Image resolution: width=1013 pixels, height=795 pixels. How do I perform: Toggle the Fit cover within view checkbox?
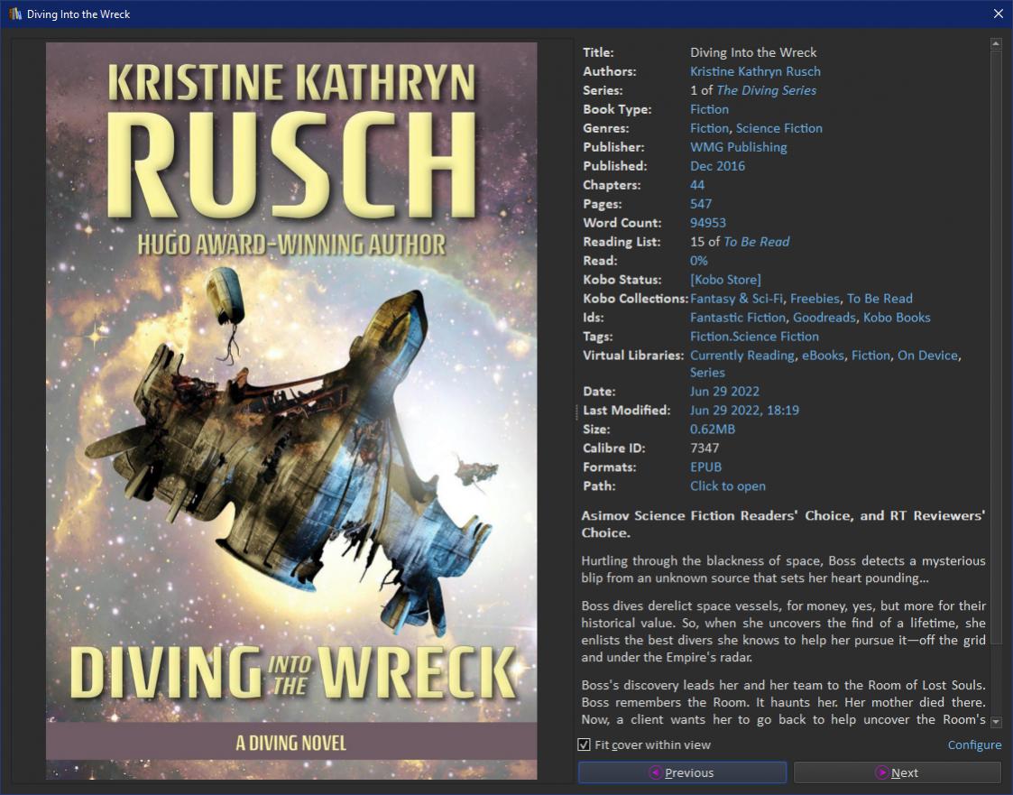(x=584, y=744)
